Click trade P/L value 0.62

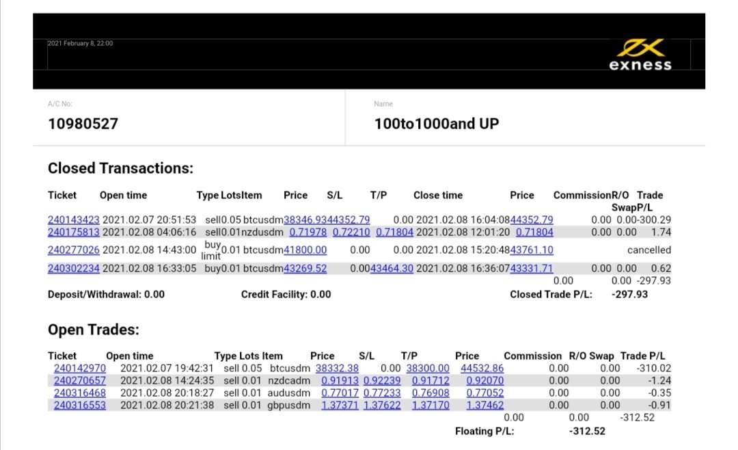click(x=661, y=268)
